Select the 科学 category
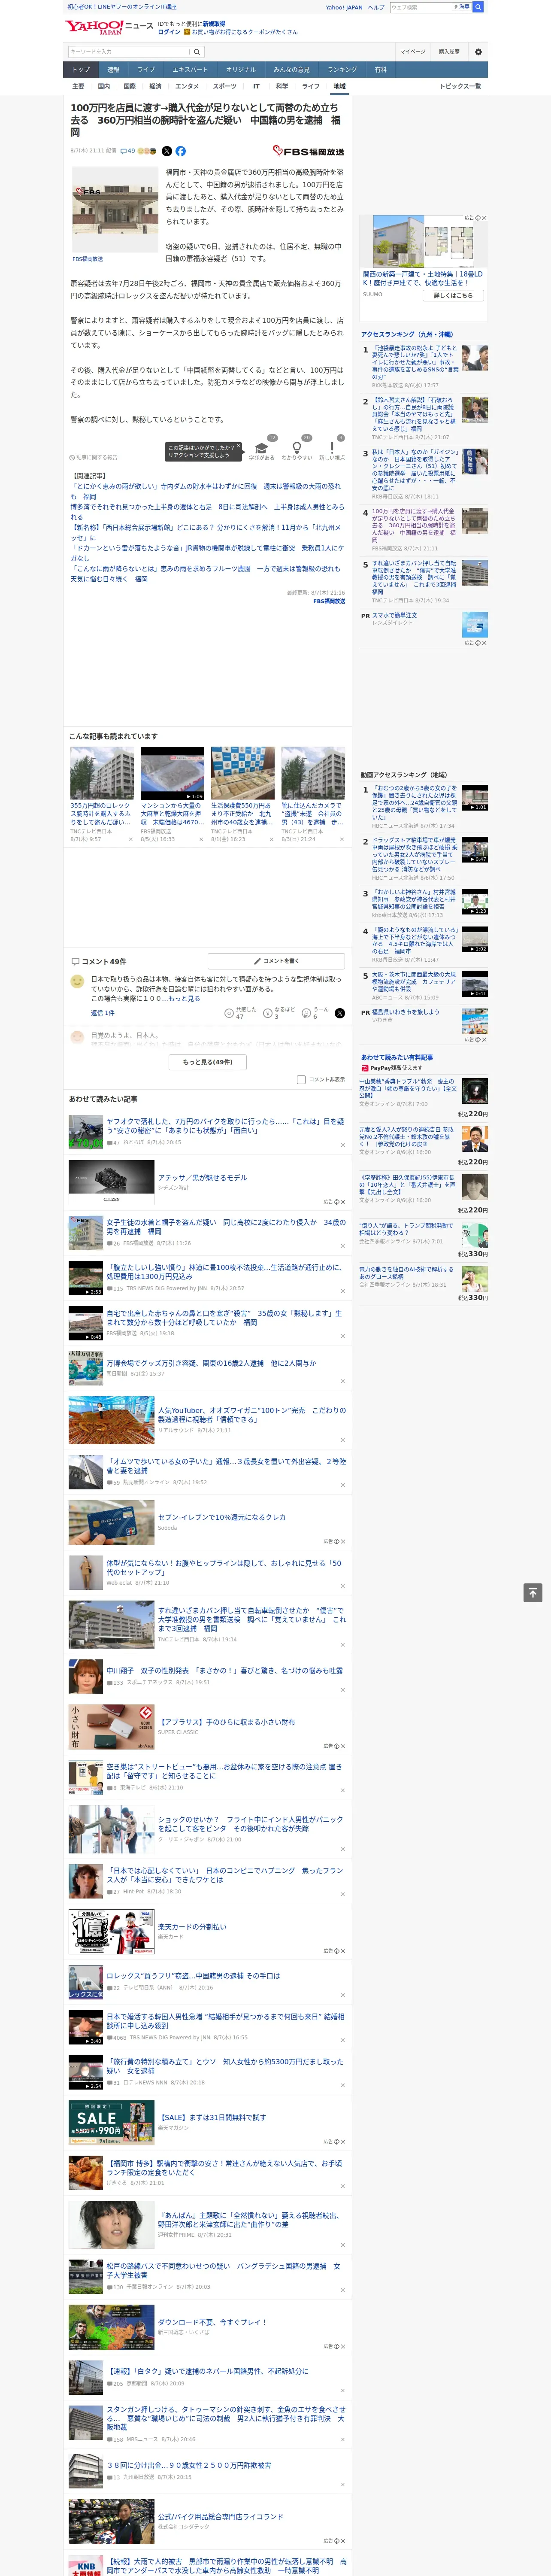The height and width of the screenshot is (2576, 551). point(282,86)
